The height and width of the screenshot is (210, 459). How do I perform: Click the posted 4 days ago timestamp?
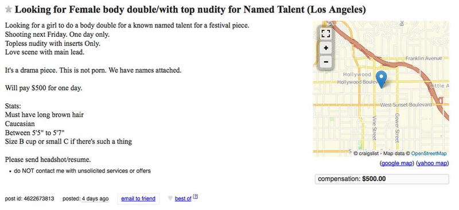tap(95, 199)
